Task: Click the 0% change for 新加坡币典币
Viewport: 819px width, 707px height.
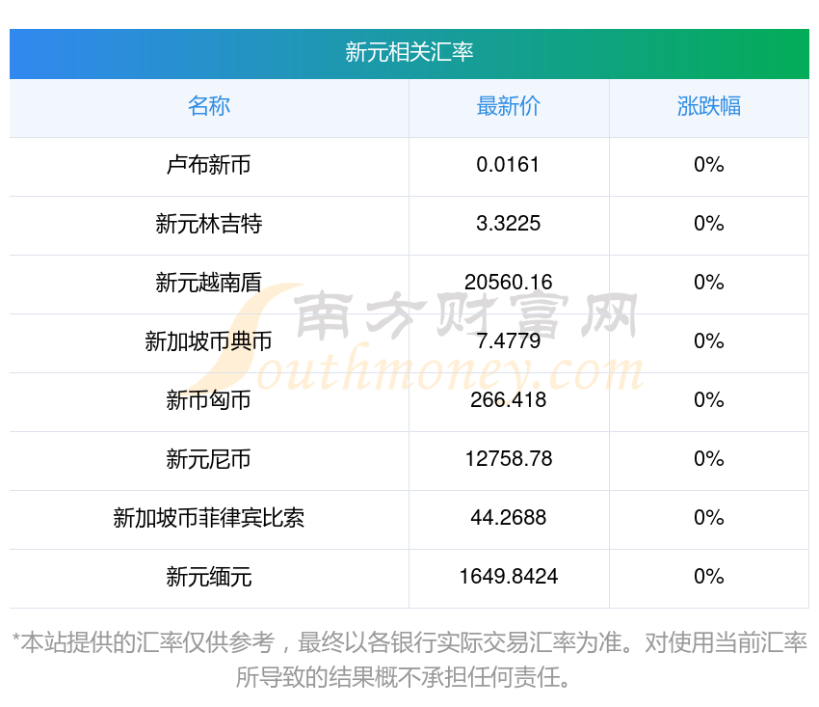Action: pyautogui.click(x=709, y=341)
